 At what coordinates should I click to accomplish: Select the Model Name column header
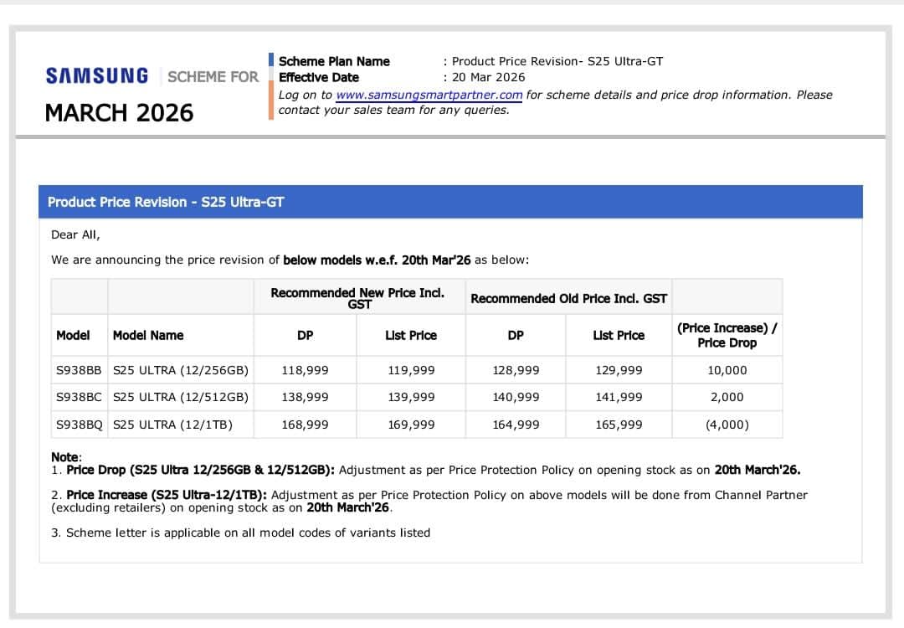(148, 335)
